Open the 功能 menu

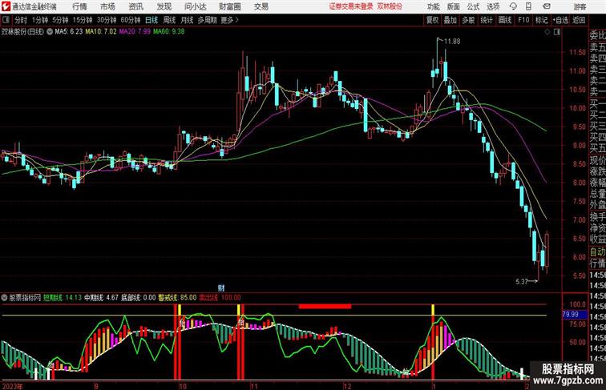[x=433, y=6]
